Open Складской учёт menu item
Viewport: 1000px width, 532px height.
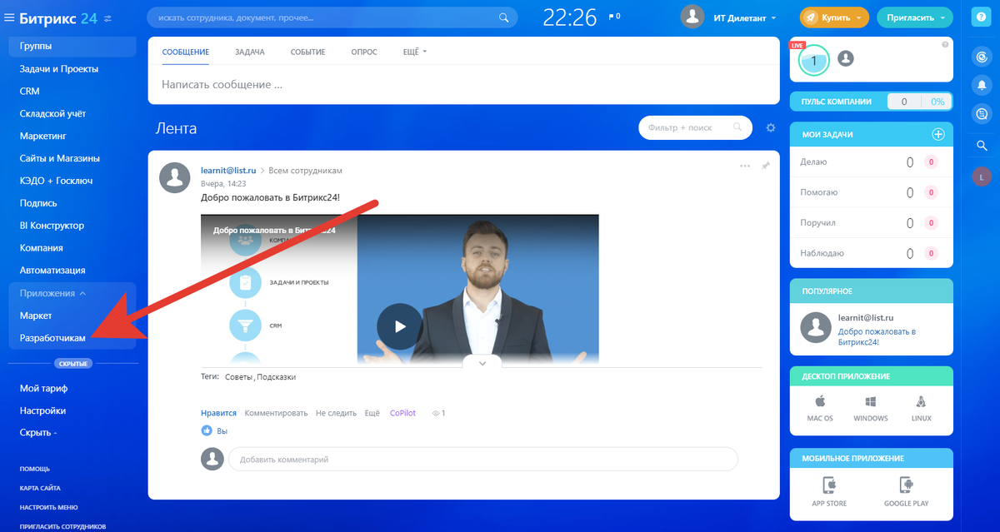(52, 114)
